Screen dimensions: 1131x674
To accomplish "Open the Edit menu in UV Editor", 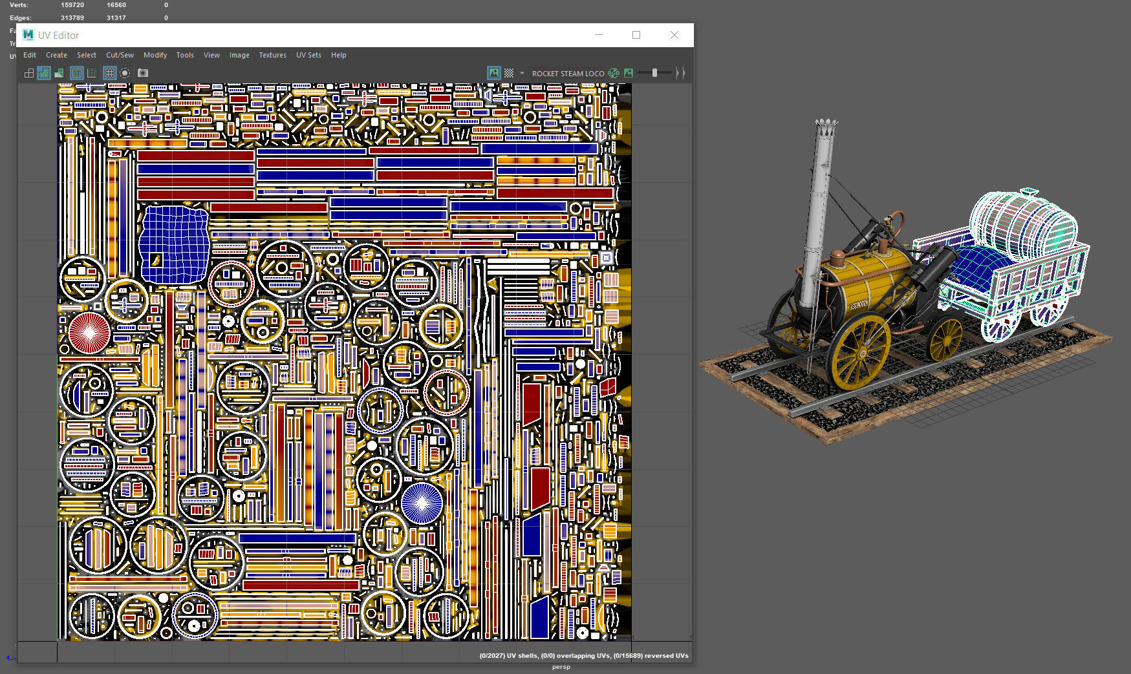I will 30,55.
